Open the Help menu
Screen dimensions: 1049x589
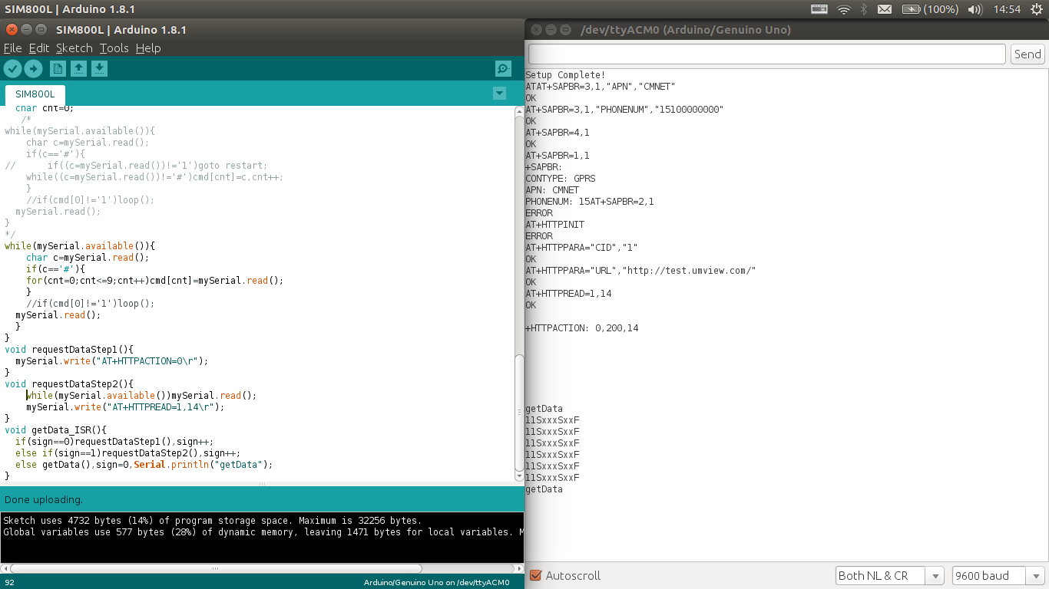coord(148,48)
